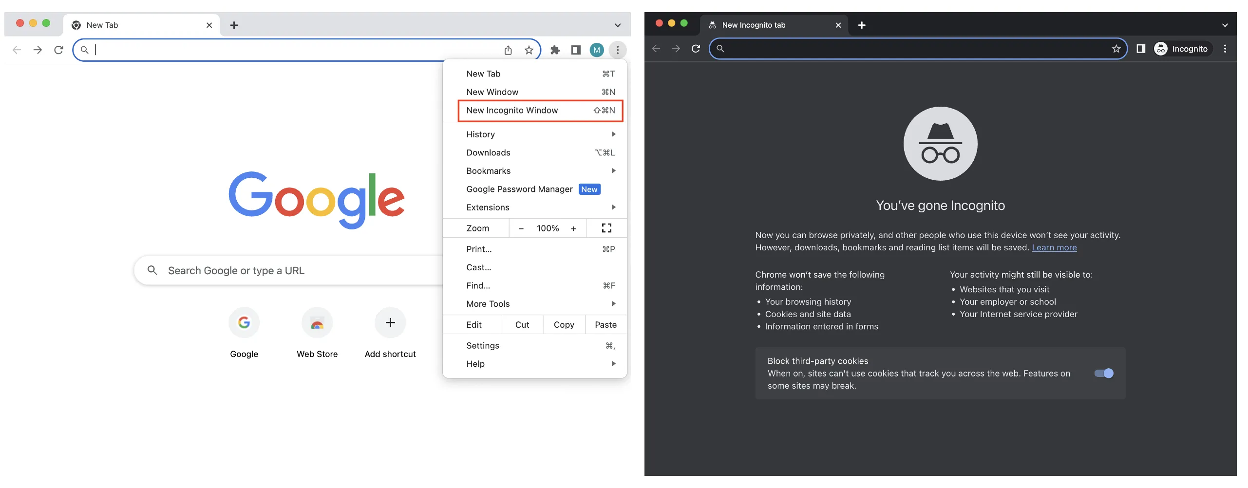The width and height of the screenshot is (1248, 488).
Task: Open the Web Store shortcut
Action: [x=317, y=323]
